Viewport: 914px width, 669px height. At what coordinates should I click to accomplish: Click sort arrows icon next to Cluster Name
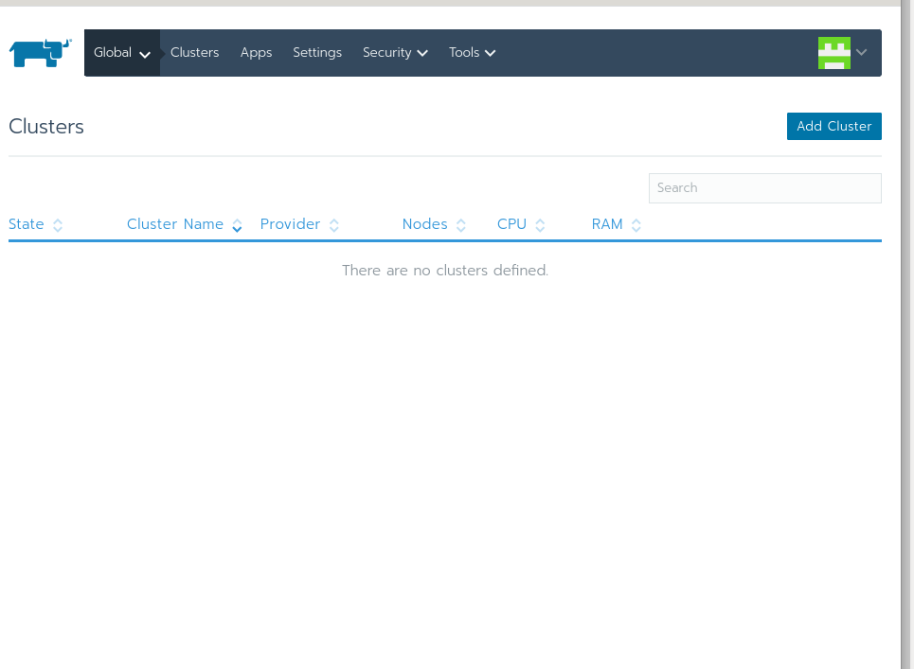point(237,225)
